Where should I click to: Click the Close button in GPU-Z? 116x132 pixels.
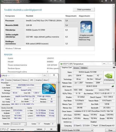coord(110,130)
